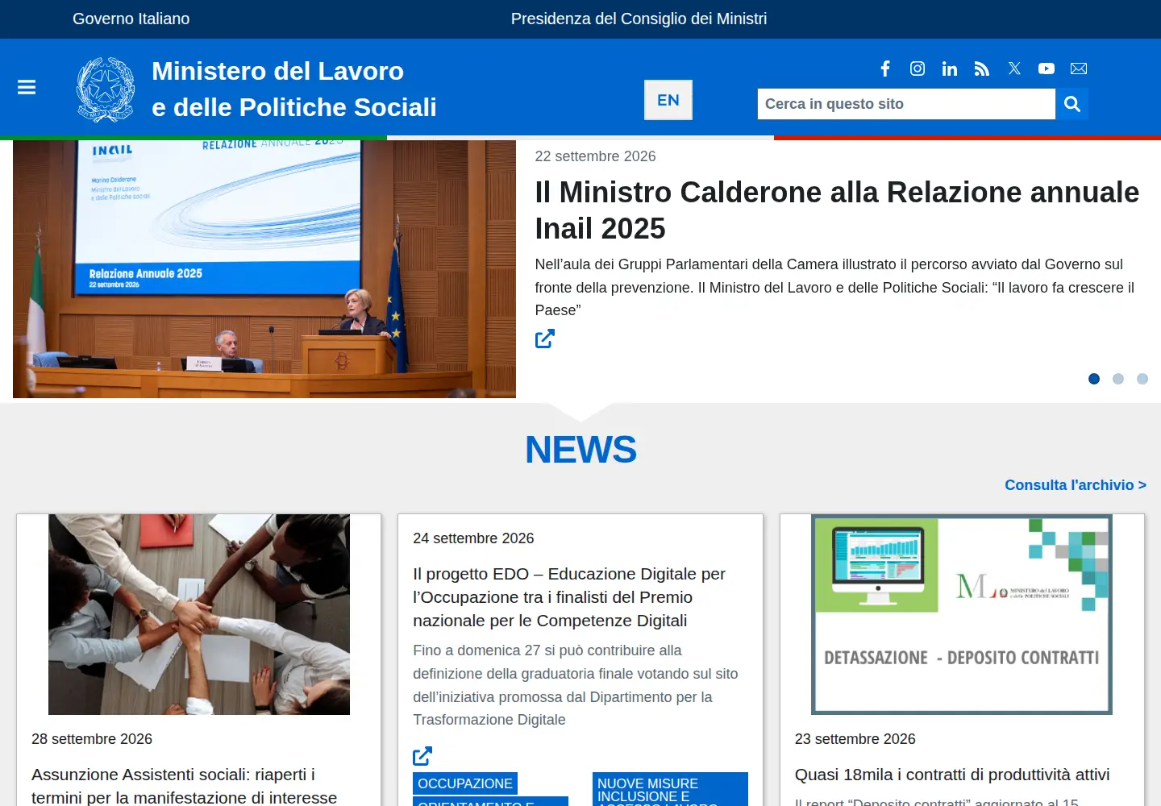Click the Inail conference slide photo
Screen dimensions: 1161x806
264,269
